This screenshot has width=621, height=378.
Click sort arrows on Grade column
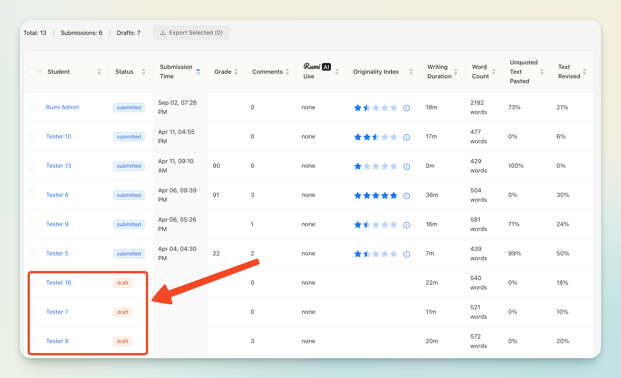point(236,72)
